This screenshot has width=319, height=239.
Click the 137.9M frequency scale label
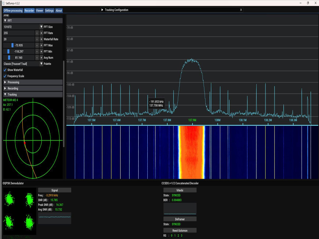[x=192, y=120]
